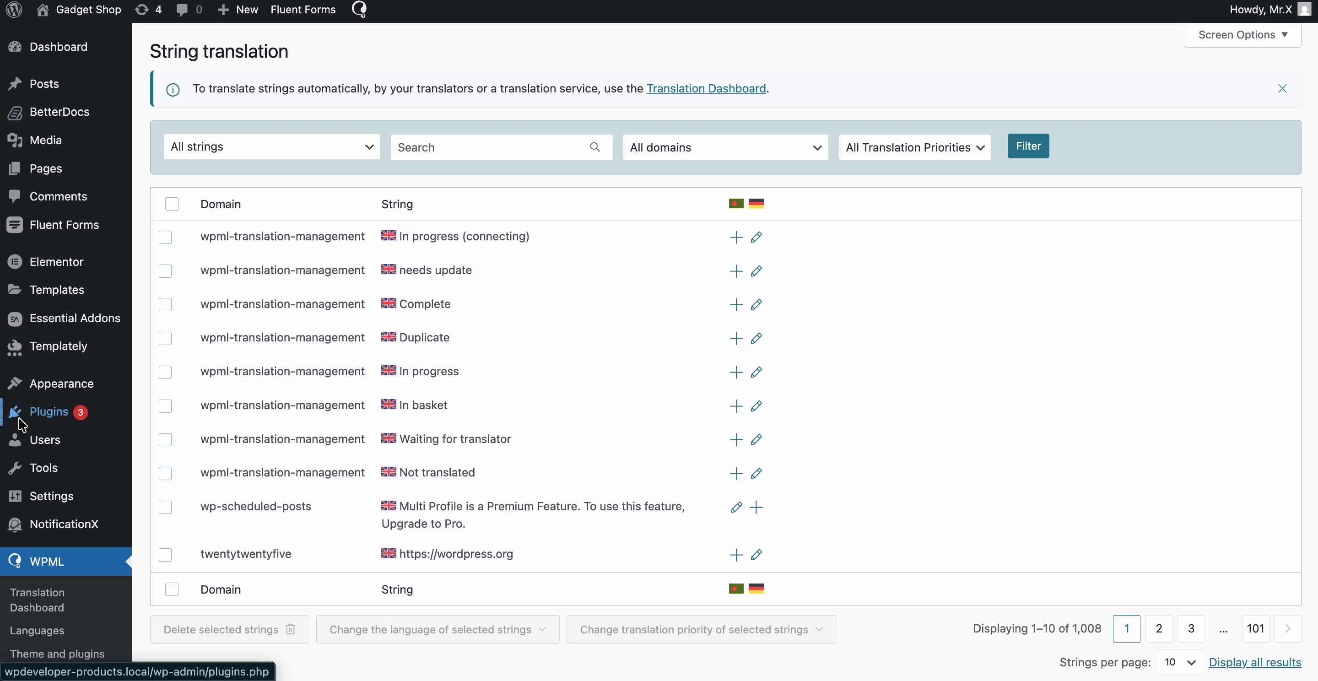This screenshot has height=681, width=1318.
Task: Check the checkbox for the needs update row
Action: [165, 270]
